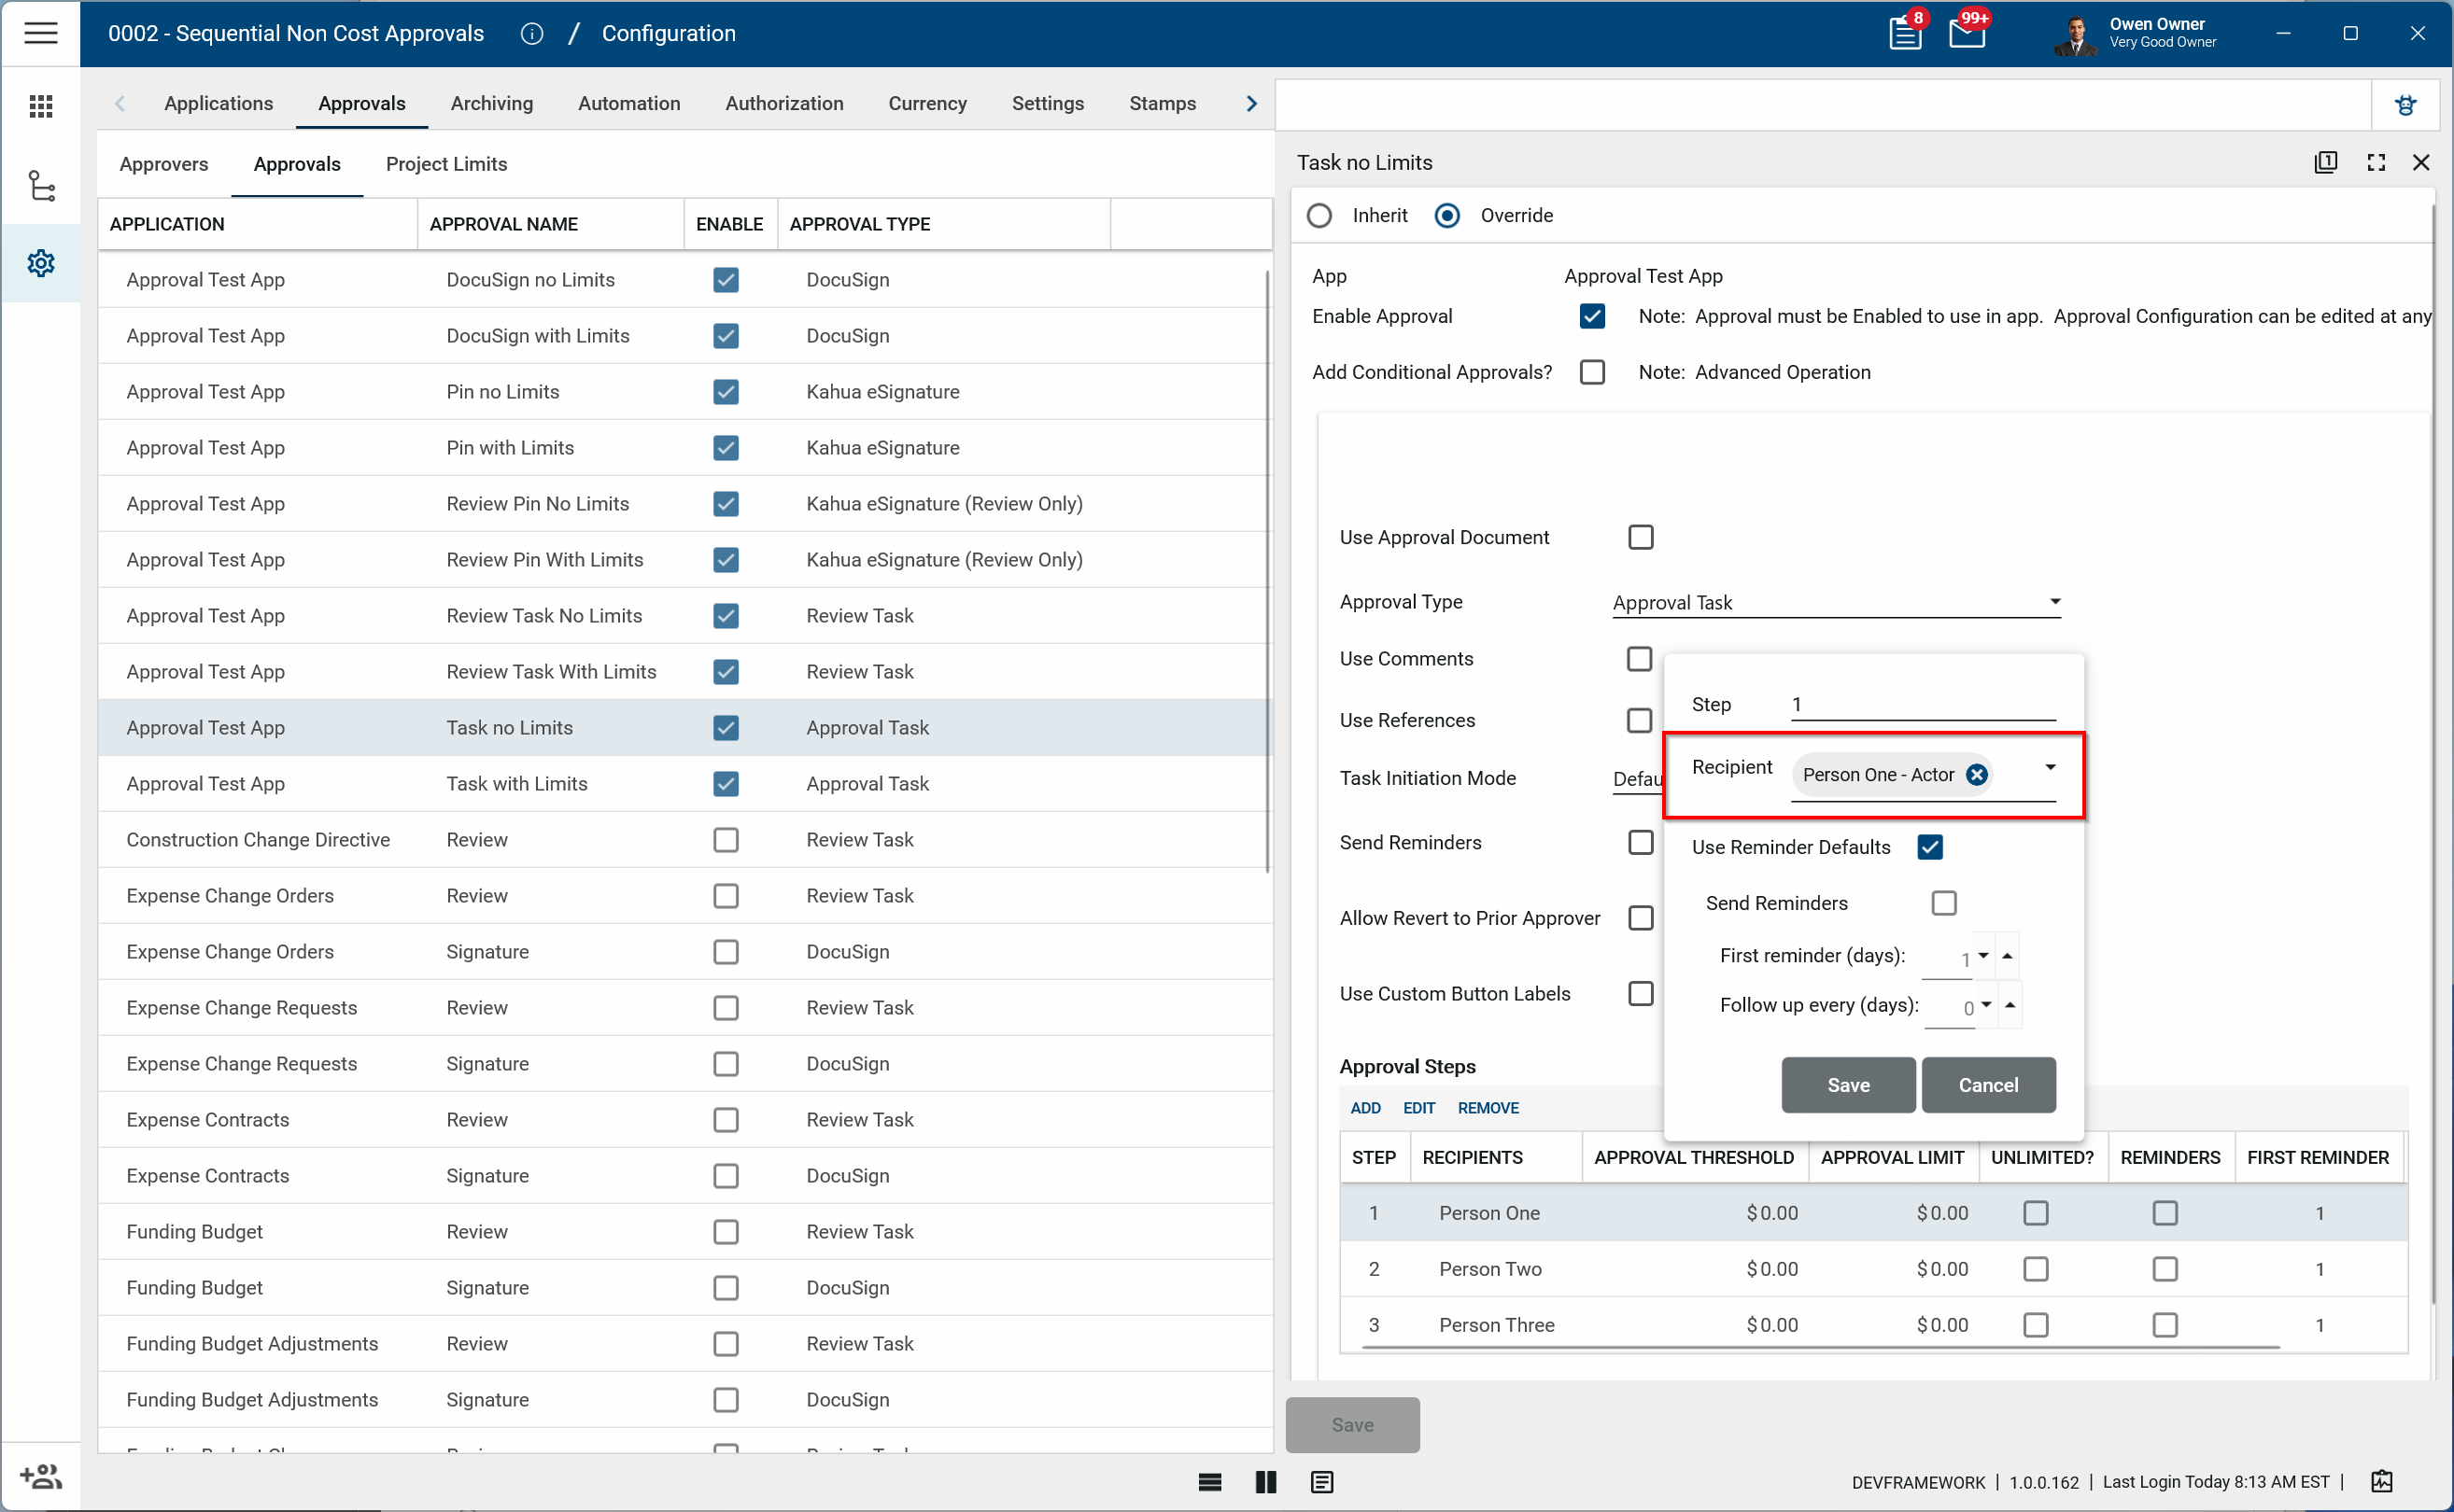The image size is (2454, 1512).
Task: Open the hamburger main menu
Action: [40, 33]
